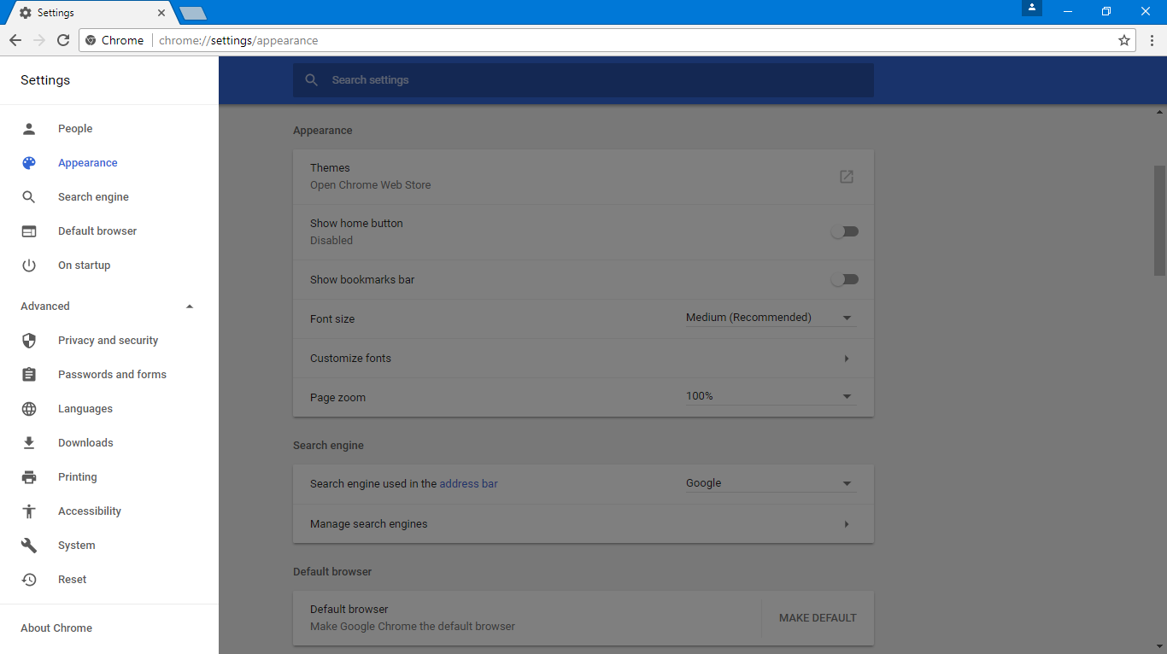This screenshot has width=1167, height=654.
Task: Enable the Show home button toggle
Action: pyautogui.click(x=845, y=231)
